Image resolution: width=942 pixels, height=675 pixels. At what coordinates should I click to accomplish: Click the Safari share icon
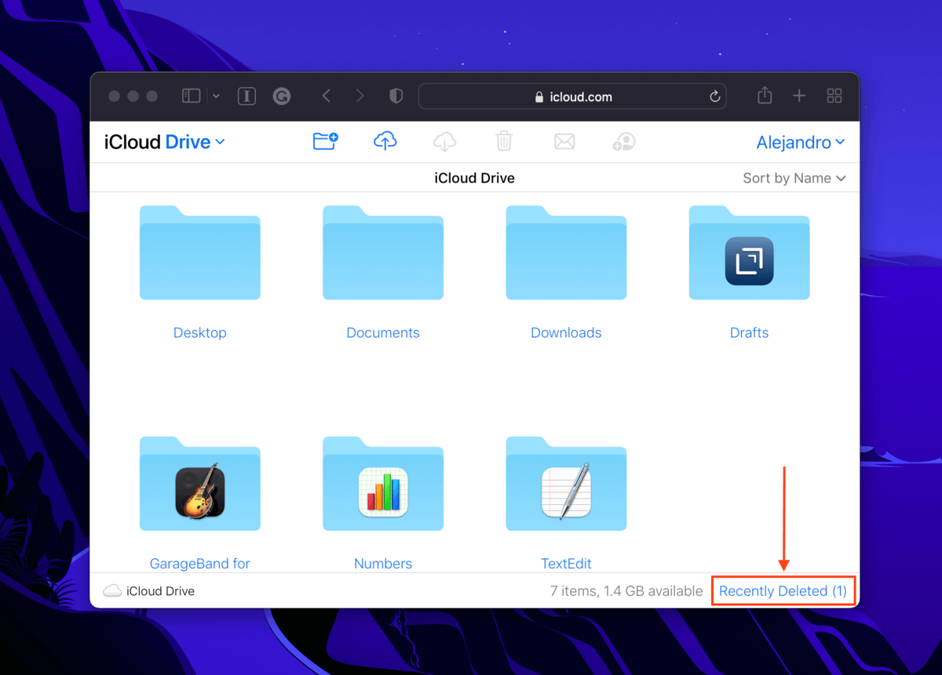765,95
